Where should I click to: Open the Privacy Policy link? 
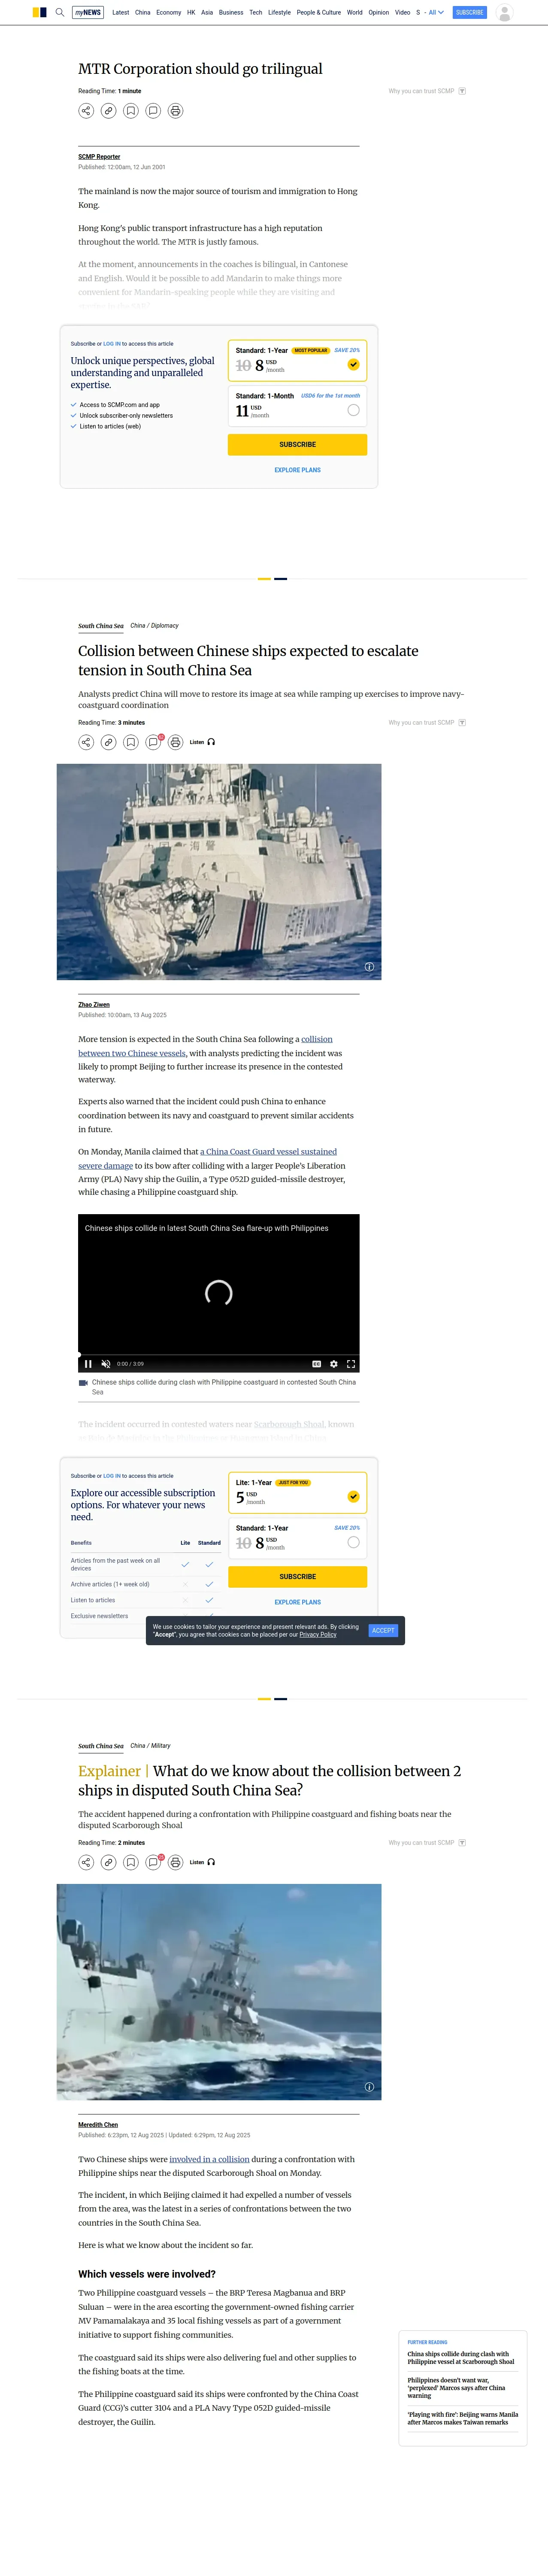point(318,1634)
